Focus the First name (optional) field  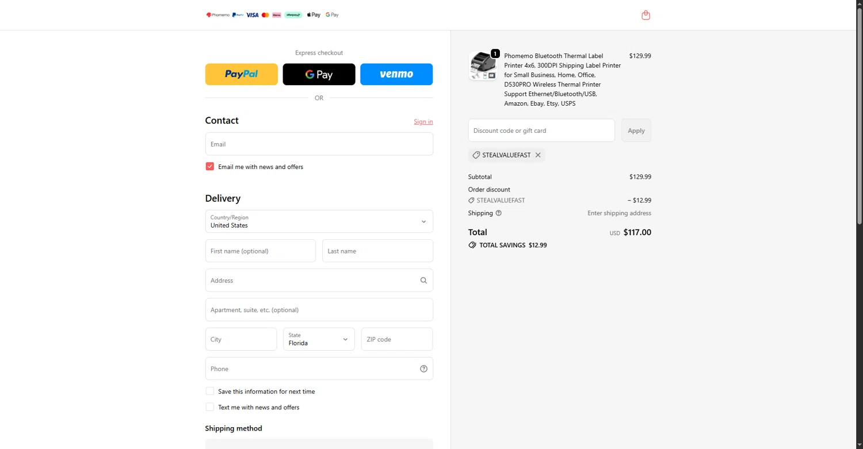261,251
